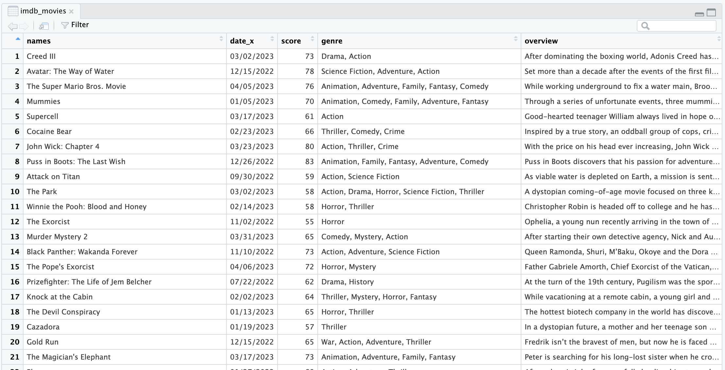This screenshot has height=370, width=725.
Task: Click the magnifying glass search icon
Action: 645,26
